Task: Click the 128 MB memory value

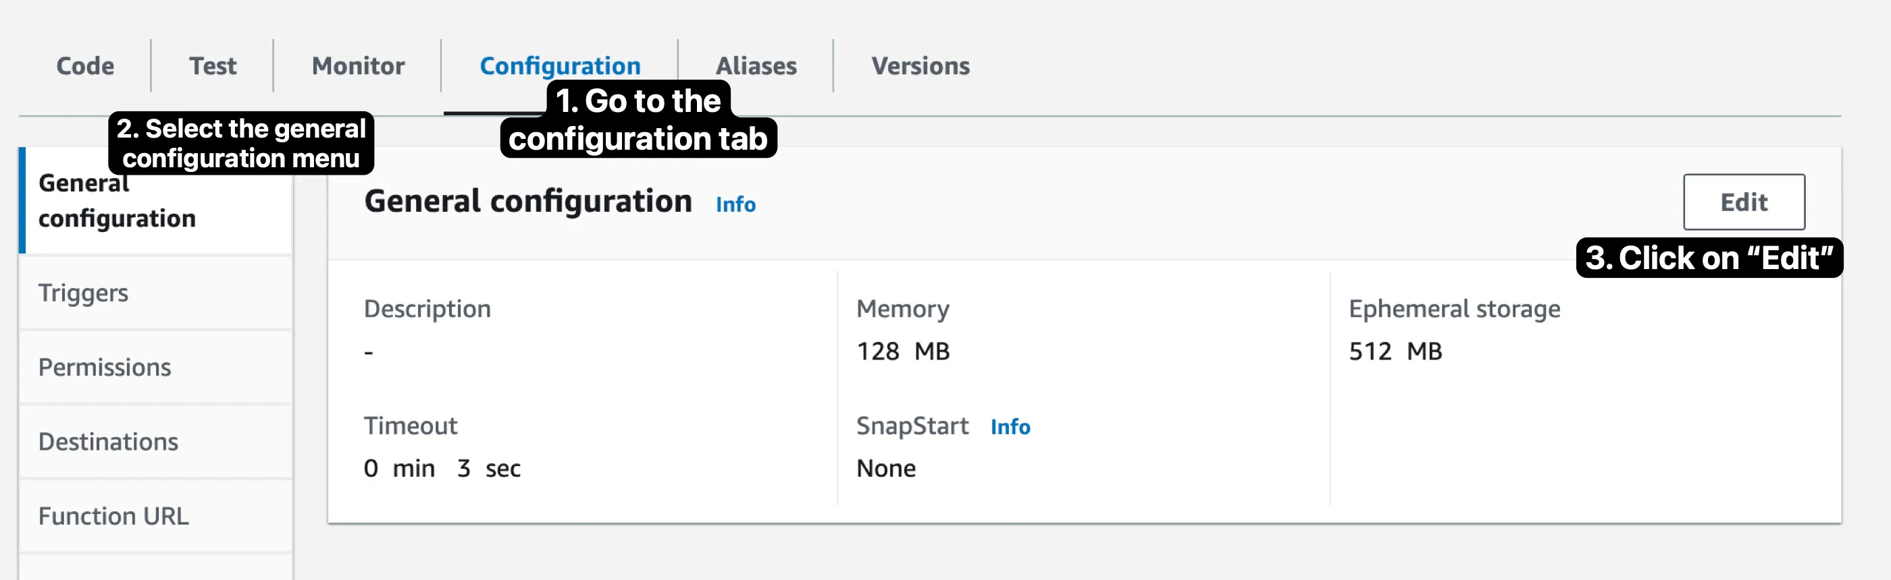Action: pyautogui.click(x=902, y=351)
